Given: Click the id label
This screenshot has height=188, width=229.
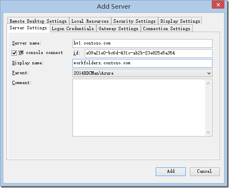Looking at the screenshot, I should click(x=77, y=53).
